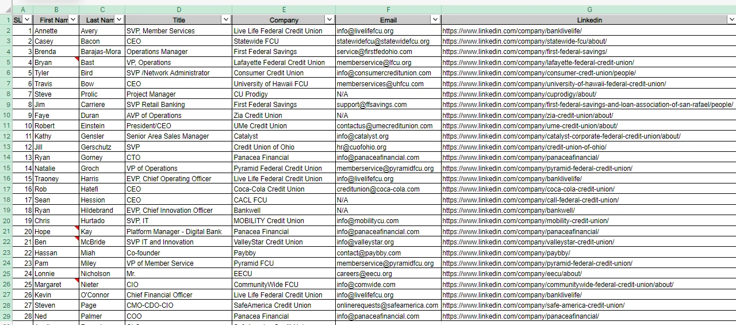Image resolution: width=736 pixels, height=325 pixels.
Task: Select the email careers@eecu.org
Action: tap(389, 273)
